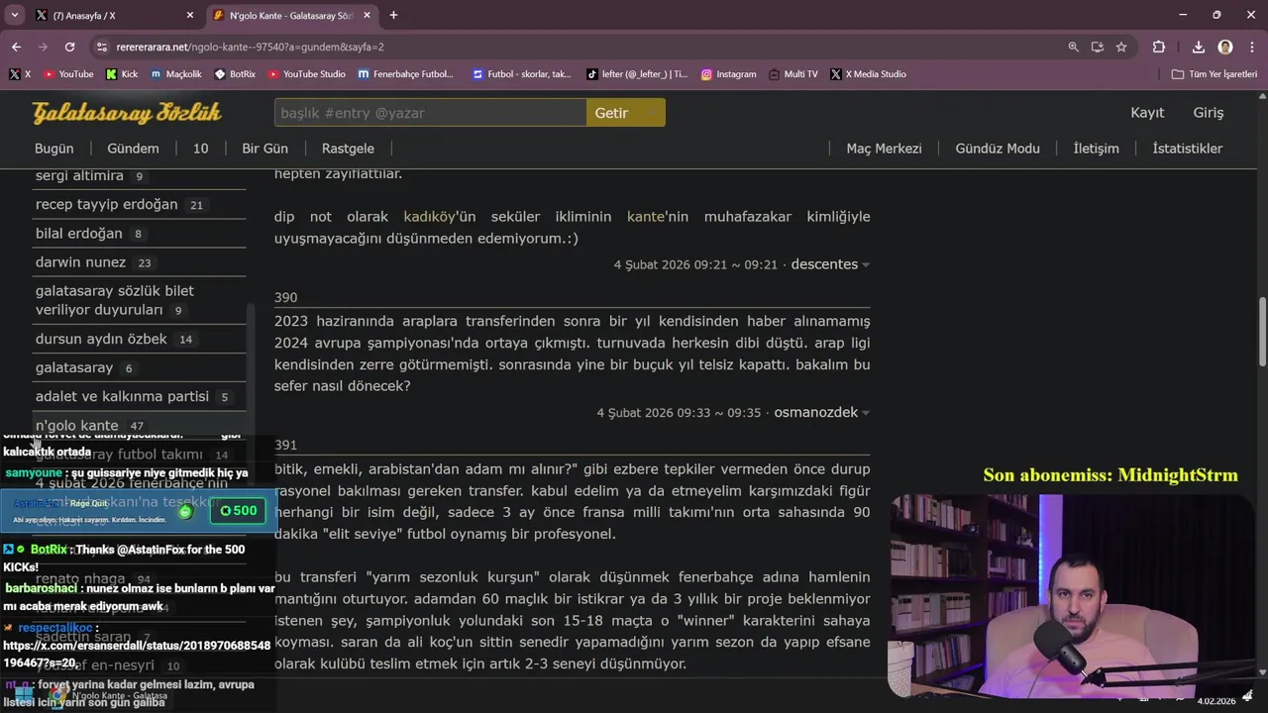Open the X bookmark
This screenshot has height=713, width=1268.
pos(20,74)
